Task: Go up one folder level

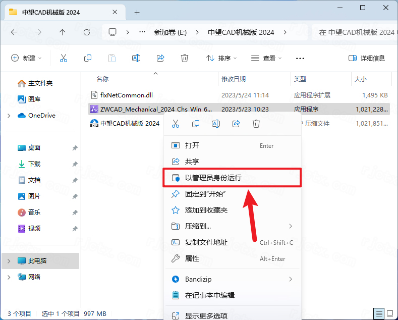Action: 62,32
